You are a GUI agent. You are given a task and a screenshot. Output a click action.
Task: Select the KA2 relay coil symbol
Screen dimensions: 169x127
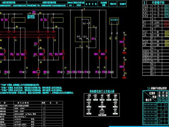click(82, 72)
